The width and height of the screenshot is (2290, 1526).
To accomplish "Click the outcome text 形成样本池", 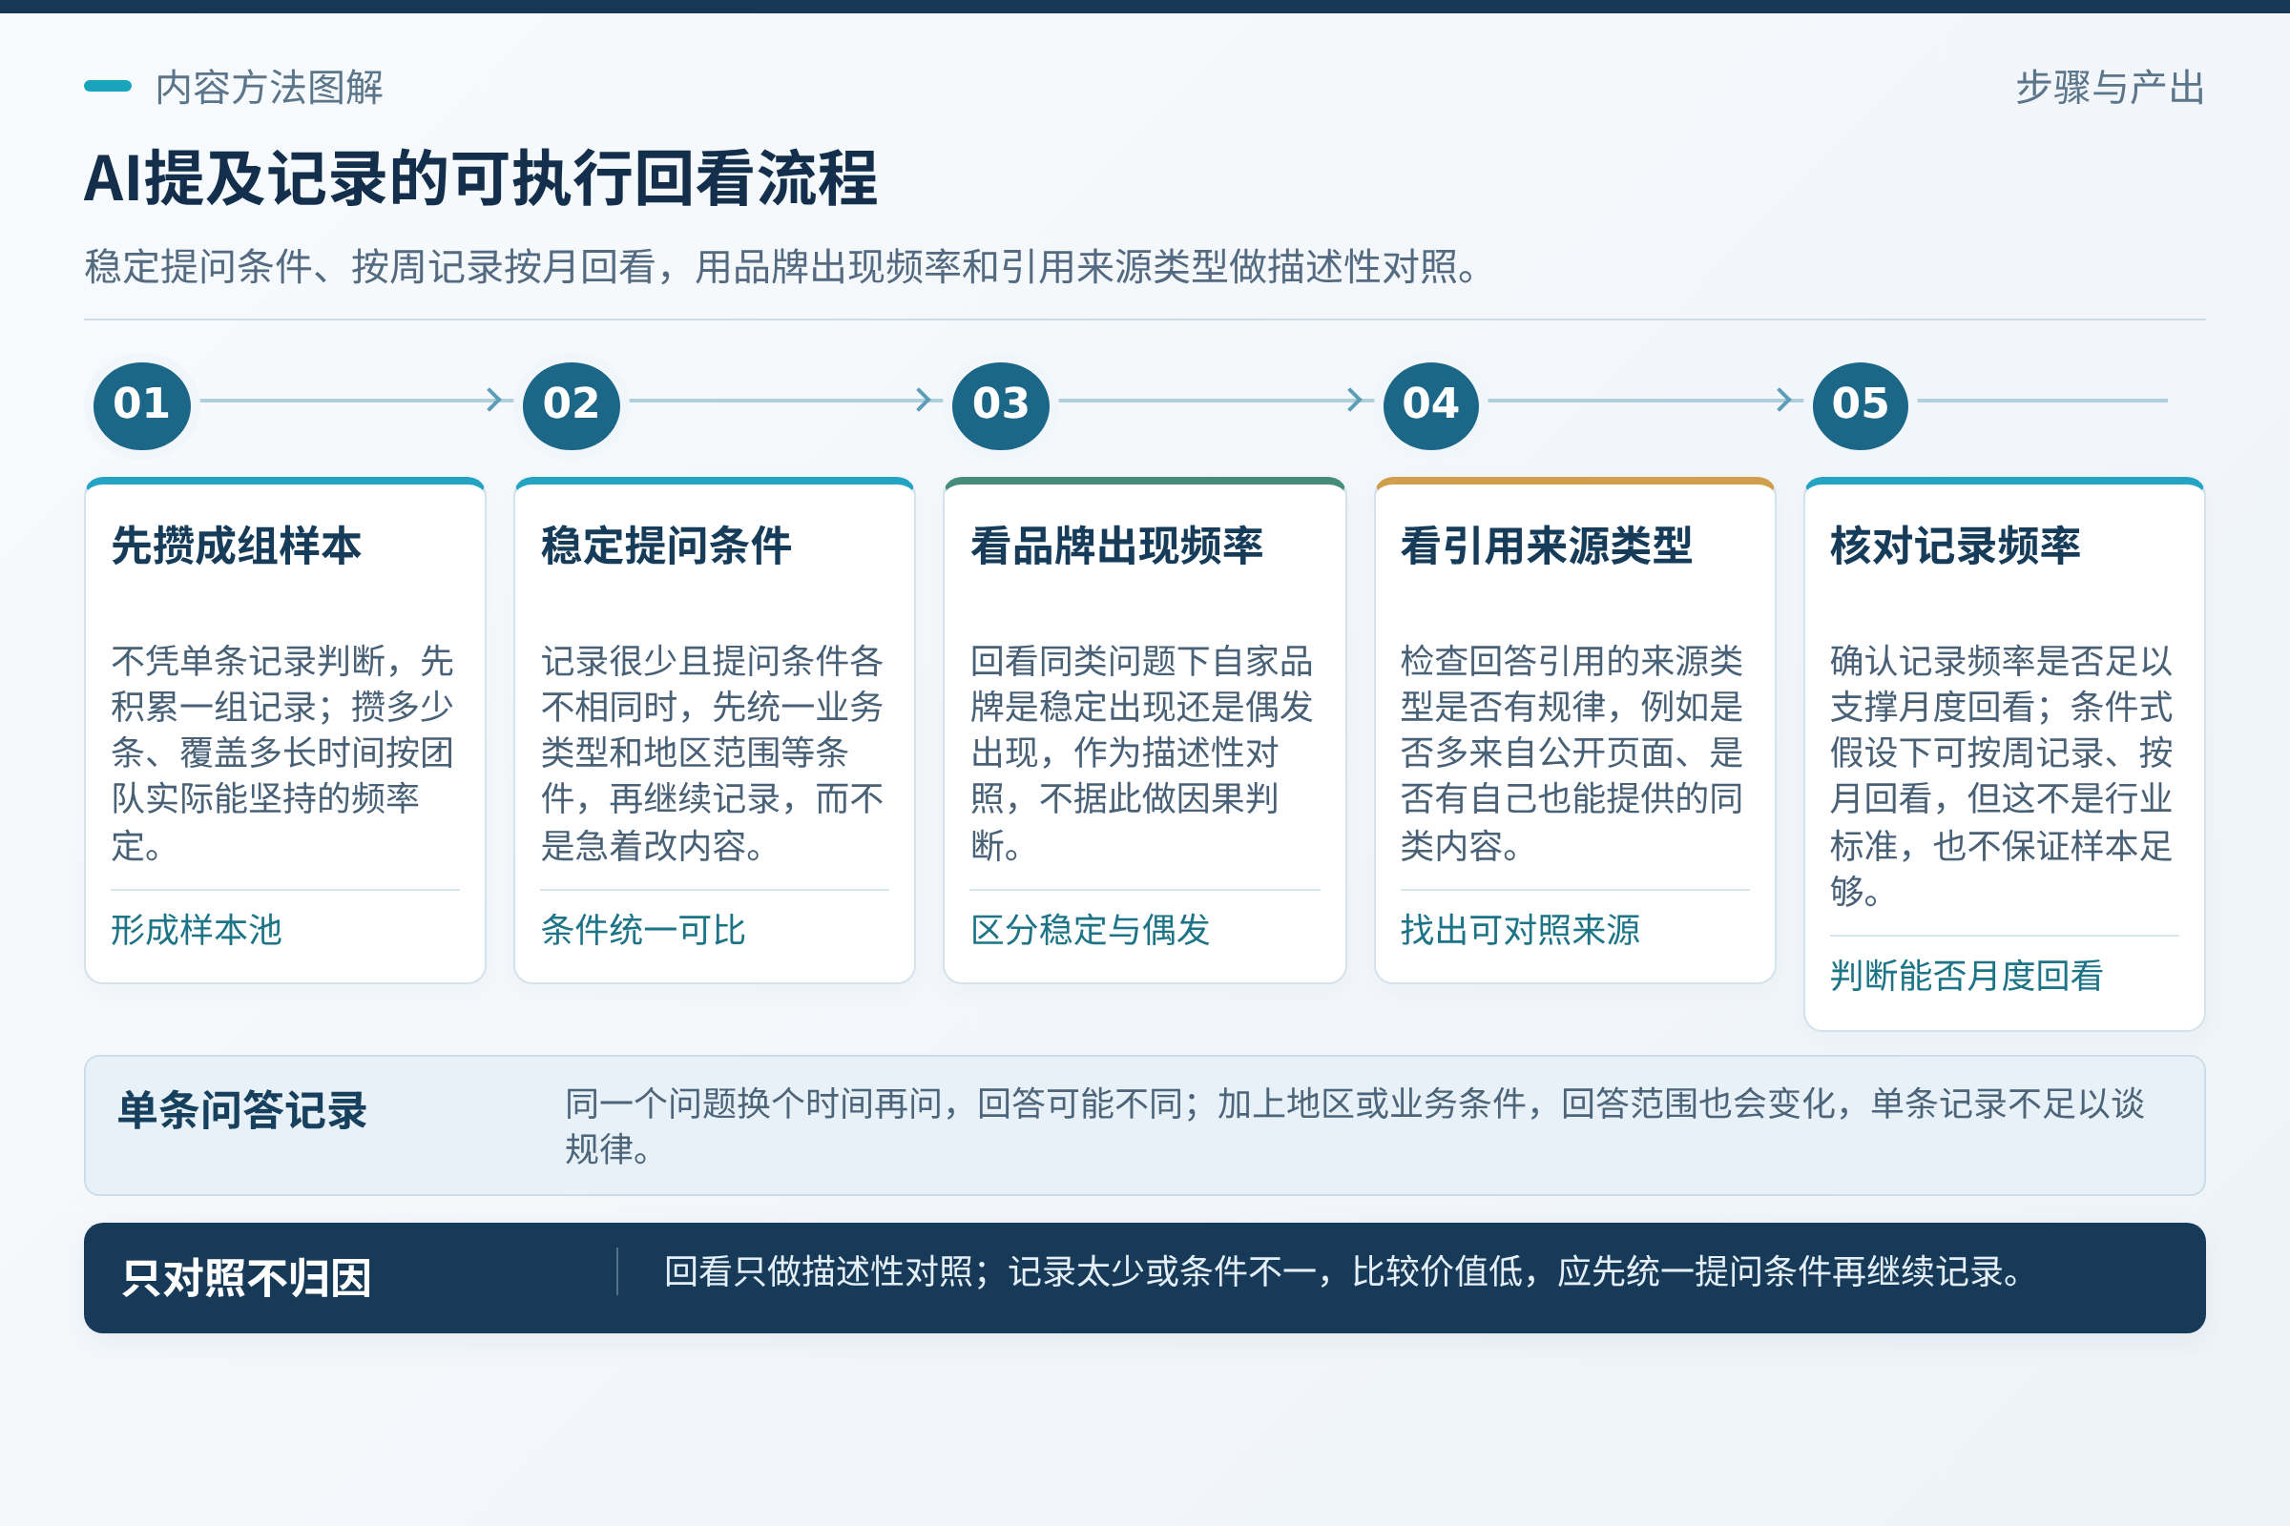I will click(x=197, y=931).
